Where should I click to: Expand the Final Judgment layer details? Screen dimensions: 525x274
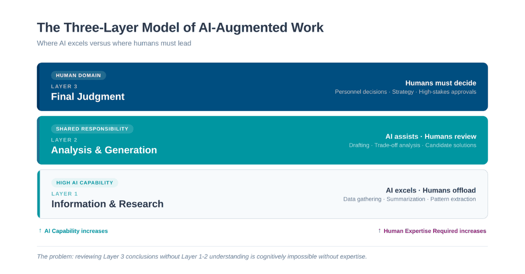87,97
